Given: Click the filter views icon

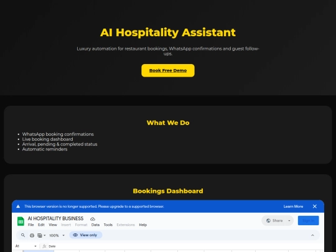Looking at the screenshot, I should click(40, 235).
